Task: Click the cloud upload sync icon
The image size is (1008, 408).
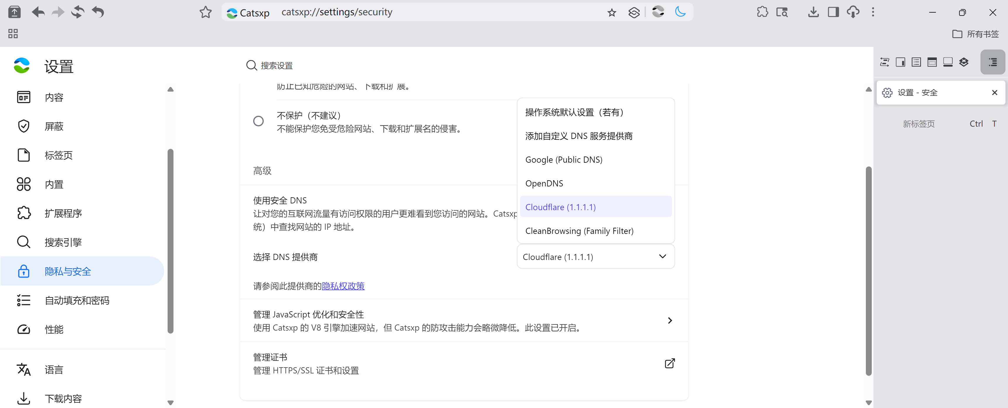Action: pyautogui.click(x=853, y=12)
